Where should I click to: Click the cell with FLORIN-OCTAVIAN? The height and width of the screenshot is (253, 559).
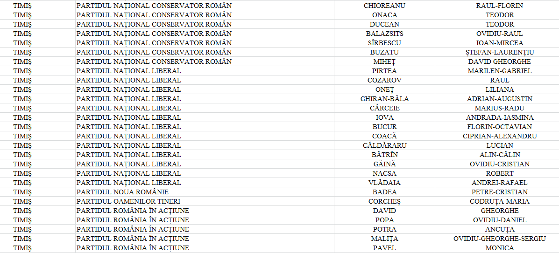point(499,127)
